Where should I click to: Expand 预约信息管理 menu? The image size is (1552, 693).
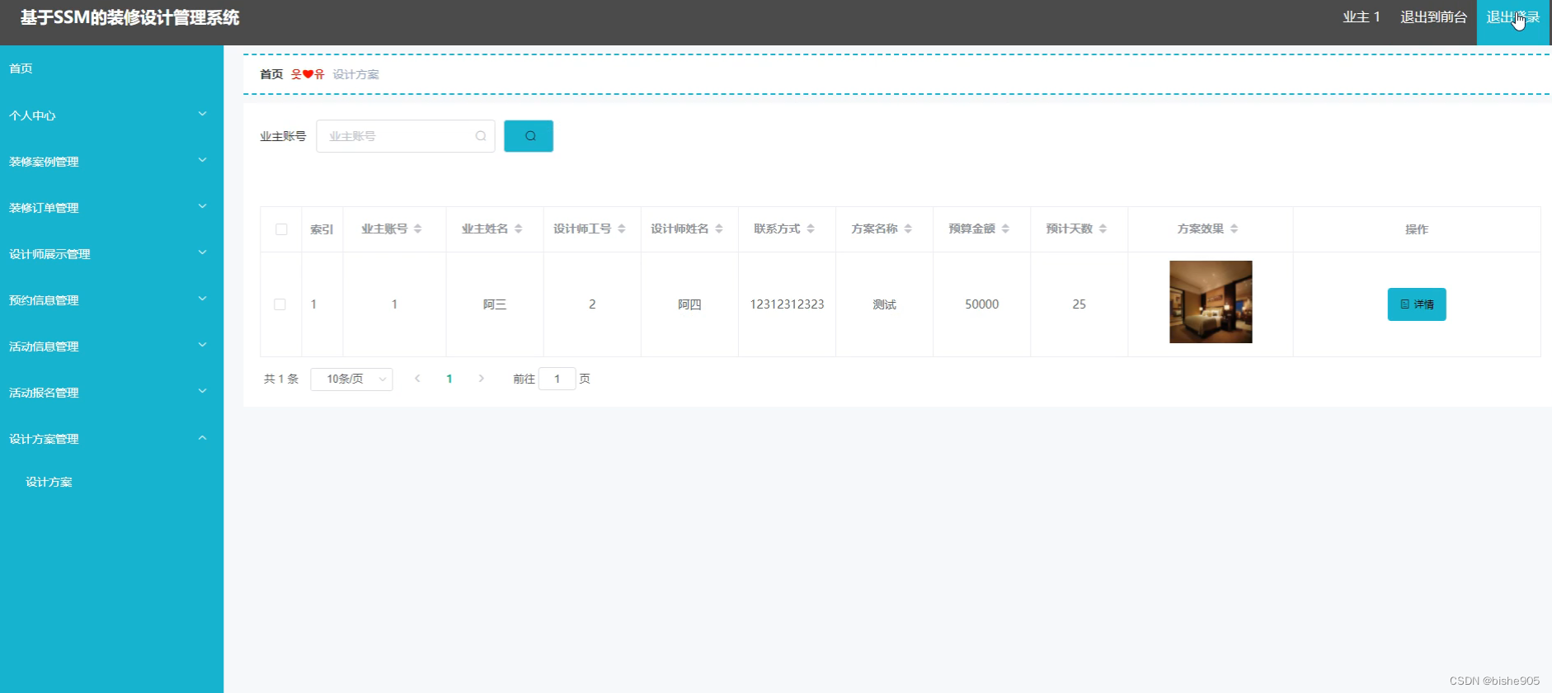[x=111, y=299]
